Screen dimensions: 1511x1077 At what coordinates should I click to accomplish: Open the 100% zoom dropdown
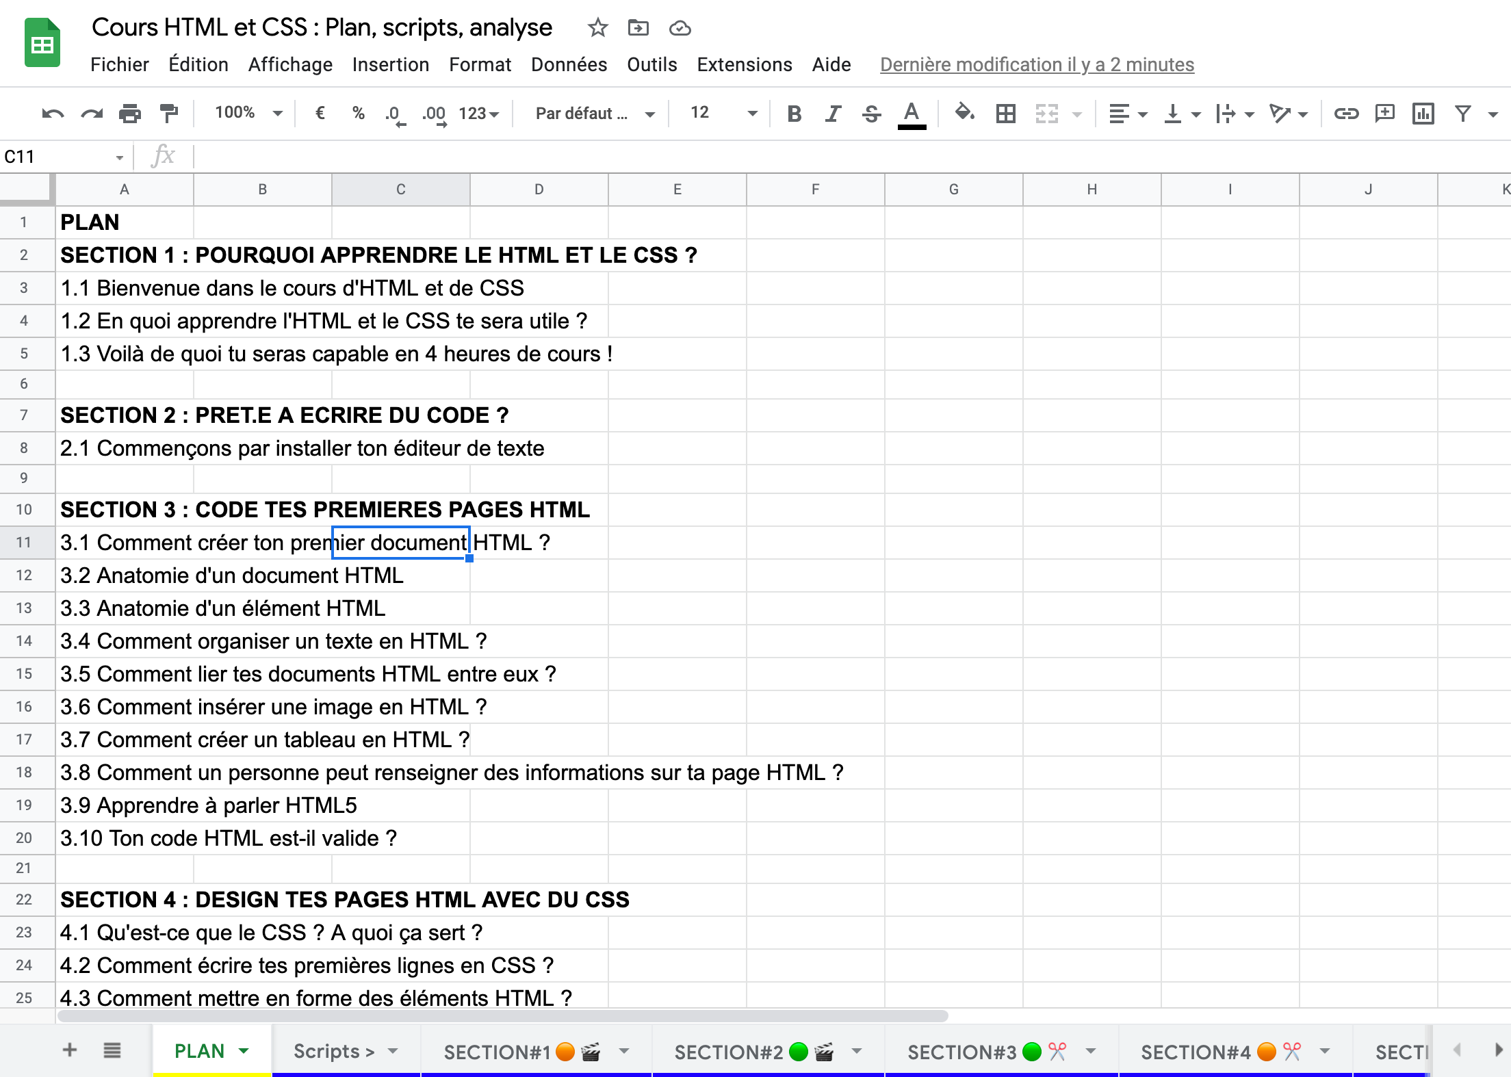[248, 113]
